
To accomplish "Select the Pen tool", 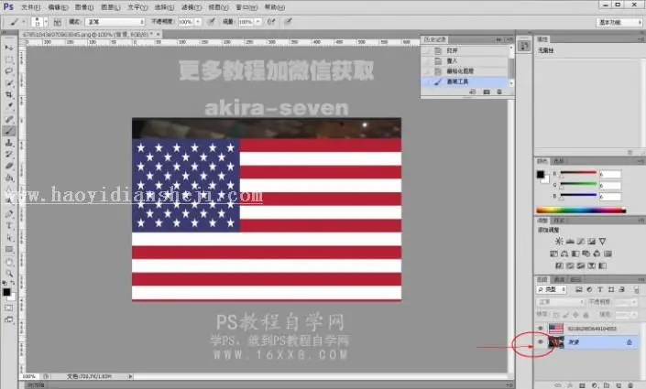I will [8, 214].
